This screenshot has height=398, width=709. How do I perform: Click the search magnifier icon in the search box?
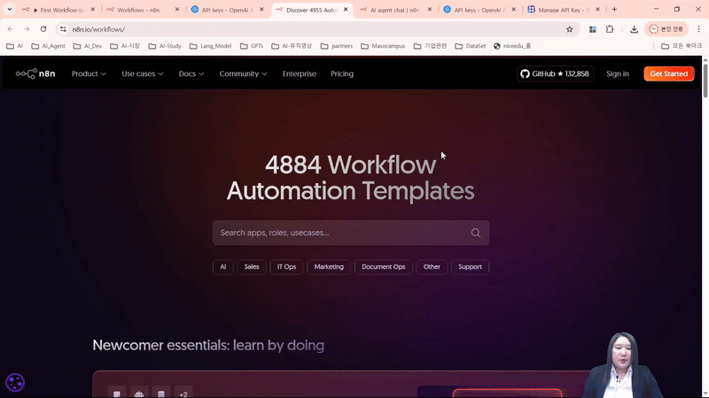(x=476, y=233)
